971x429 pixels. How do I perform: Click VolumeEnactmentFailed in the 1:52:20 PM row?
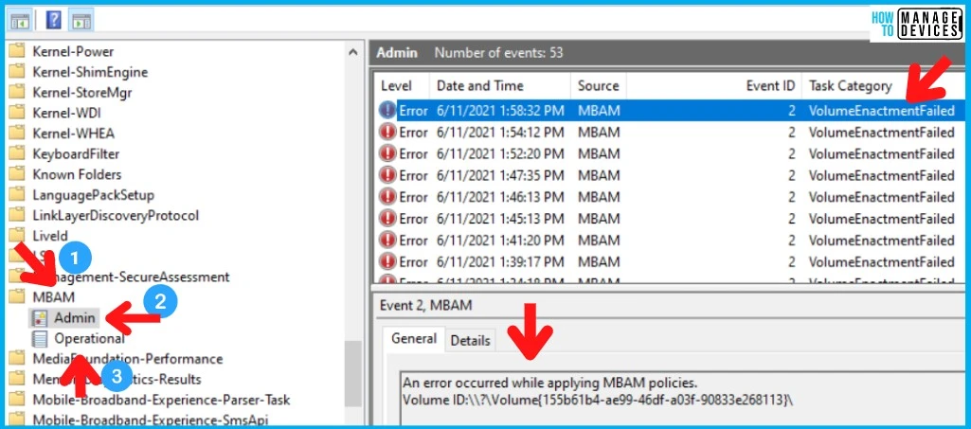tap(881, 153)
